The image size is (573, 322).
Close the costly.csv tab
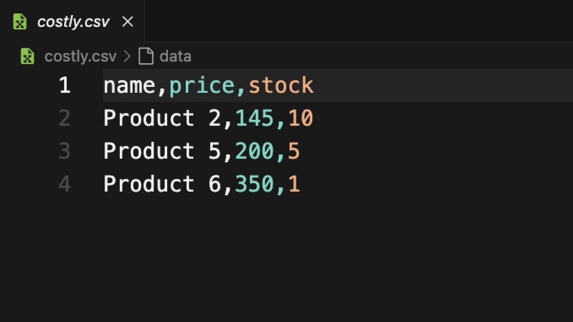[128, 21]
